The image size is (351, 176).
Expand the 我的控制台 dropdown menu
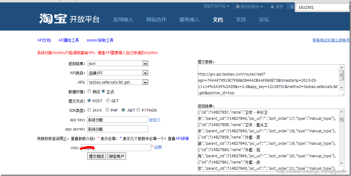point(249,7)
